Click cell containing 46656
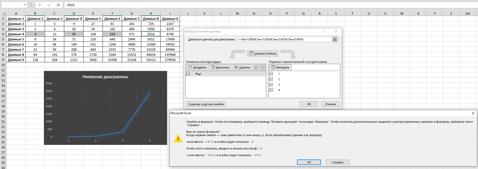478x169 pixels. (x=151, y=55)
